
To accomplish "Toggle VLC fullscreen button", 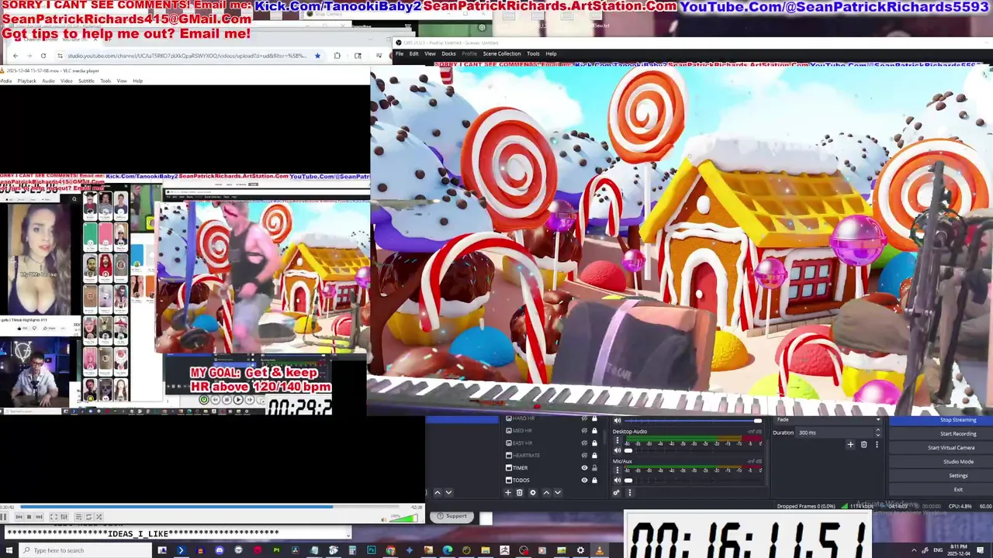I will (x=54, y=517).
